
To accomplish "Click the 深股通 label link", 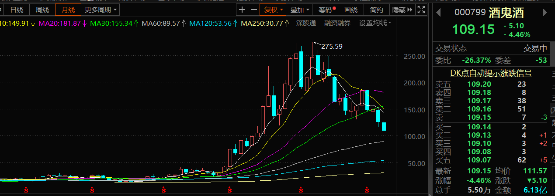I will pyautogui.click(x=306, y=23).
